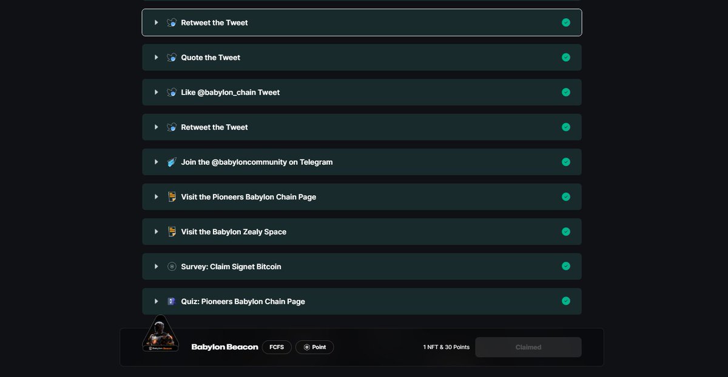
Task: Click the quiz icon beside Pioneers Babylon Chain Page
Action: [x=172, y=301]
